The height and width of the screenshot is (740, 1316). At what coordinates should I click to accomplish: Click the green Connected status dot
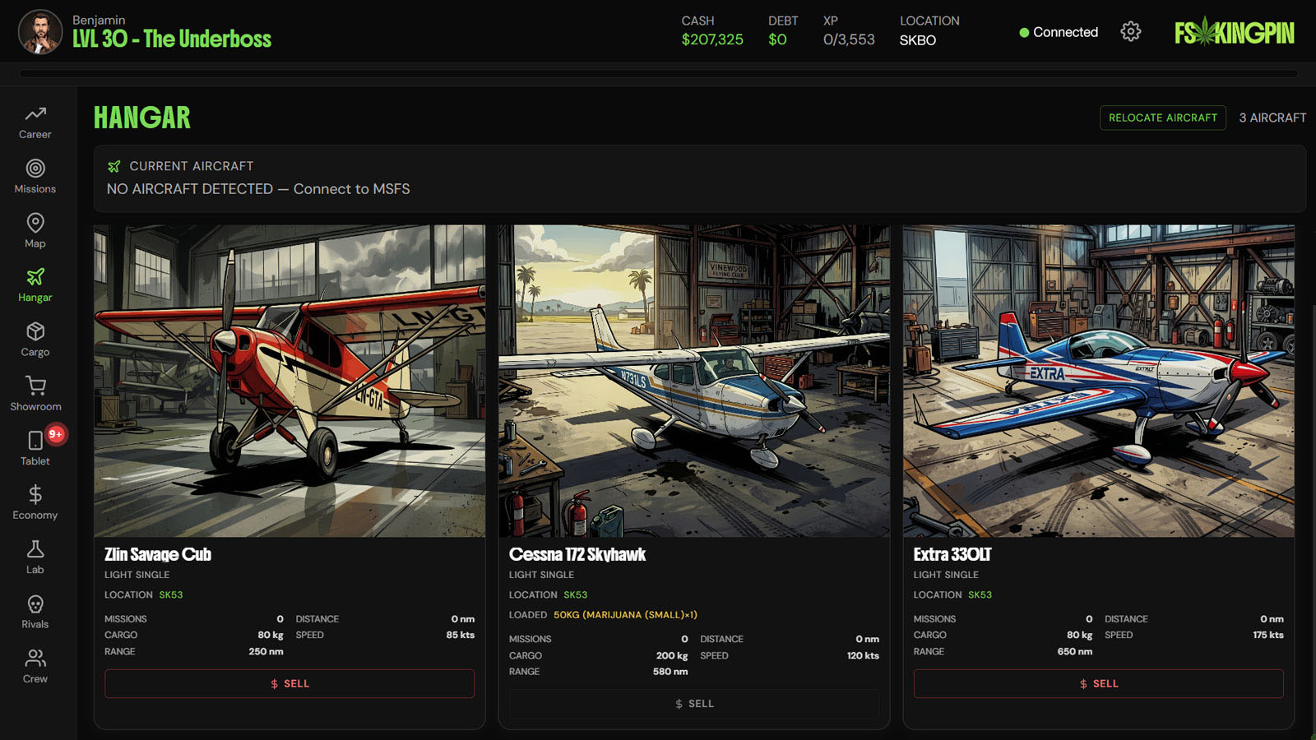(1024, 33)
